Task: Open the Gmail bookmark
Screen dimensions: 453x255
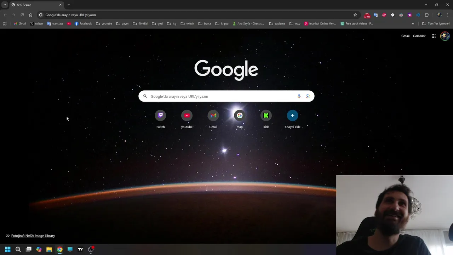Action: coord(20,24)
